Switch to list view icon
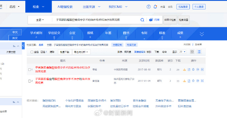Viewport: 227px width, 118px height. 199,52
